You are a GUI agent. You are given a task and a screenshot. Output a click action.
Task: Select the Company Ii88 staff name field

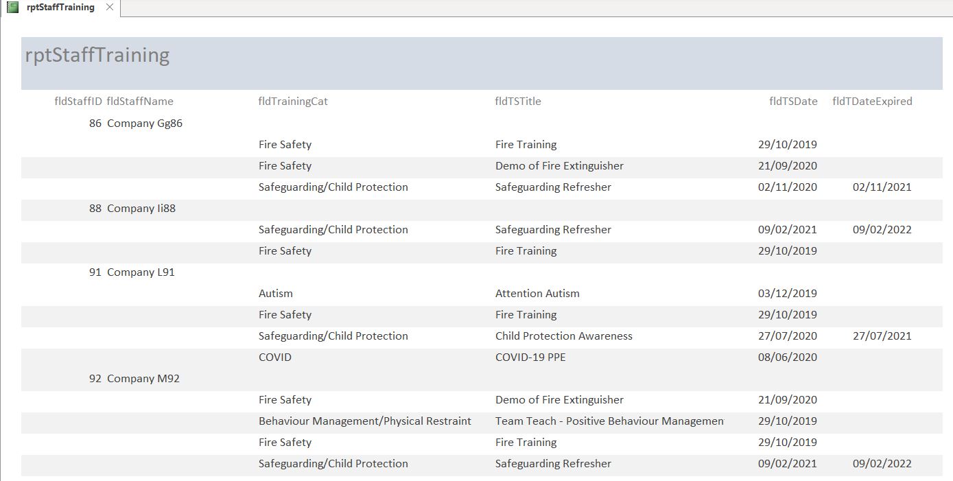pyautogui.click(x=141, y=209)
